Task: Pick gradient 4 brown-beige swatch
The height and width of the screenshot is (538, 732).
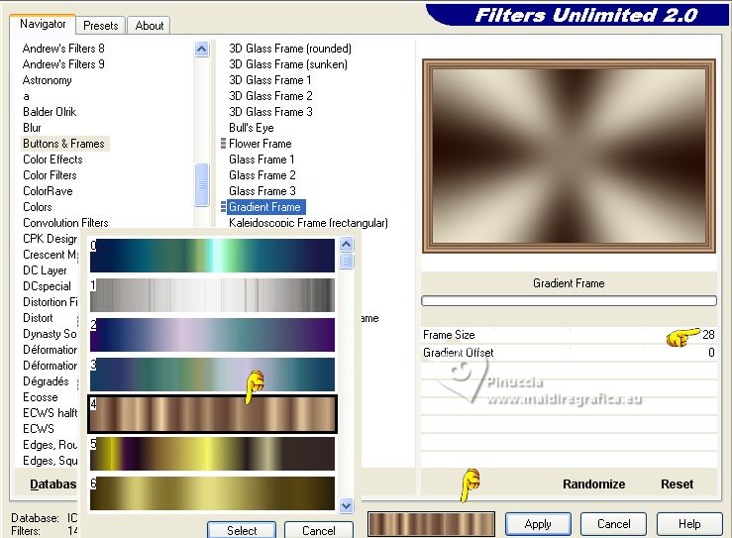Action: (x=212, y=414)
